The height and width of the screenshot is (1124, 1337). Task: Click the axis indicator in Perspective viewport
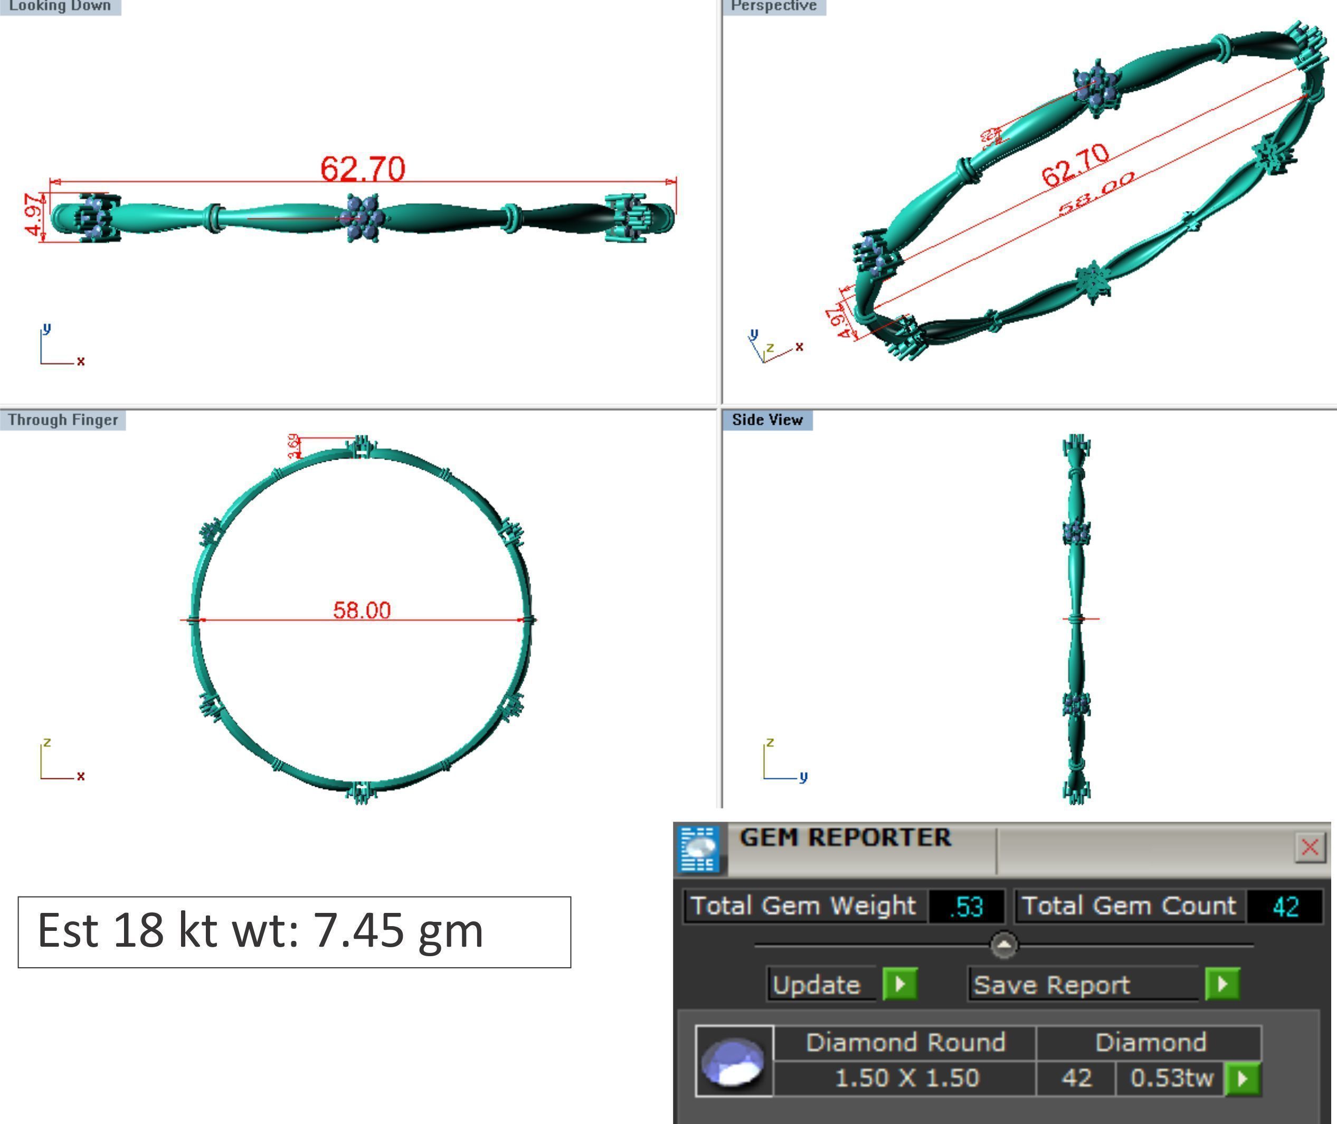pyautogui.click(x=775, y=346)
